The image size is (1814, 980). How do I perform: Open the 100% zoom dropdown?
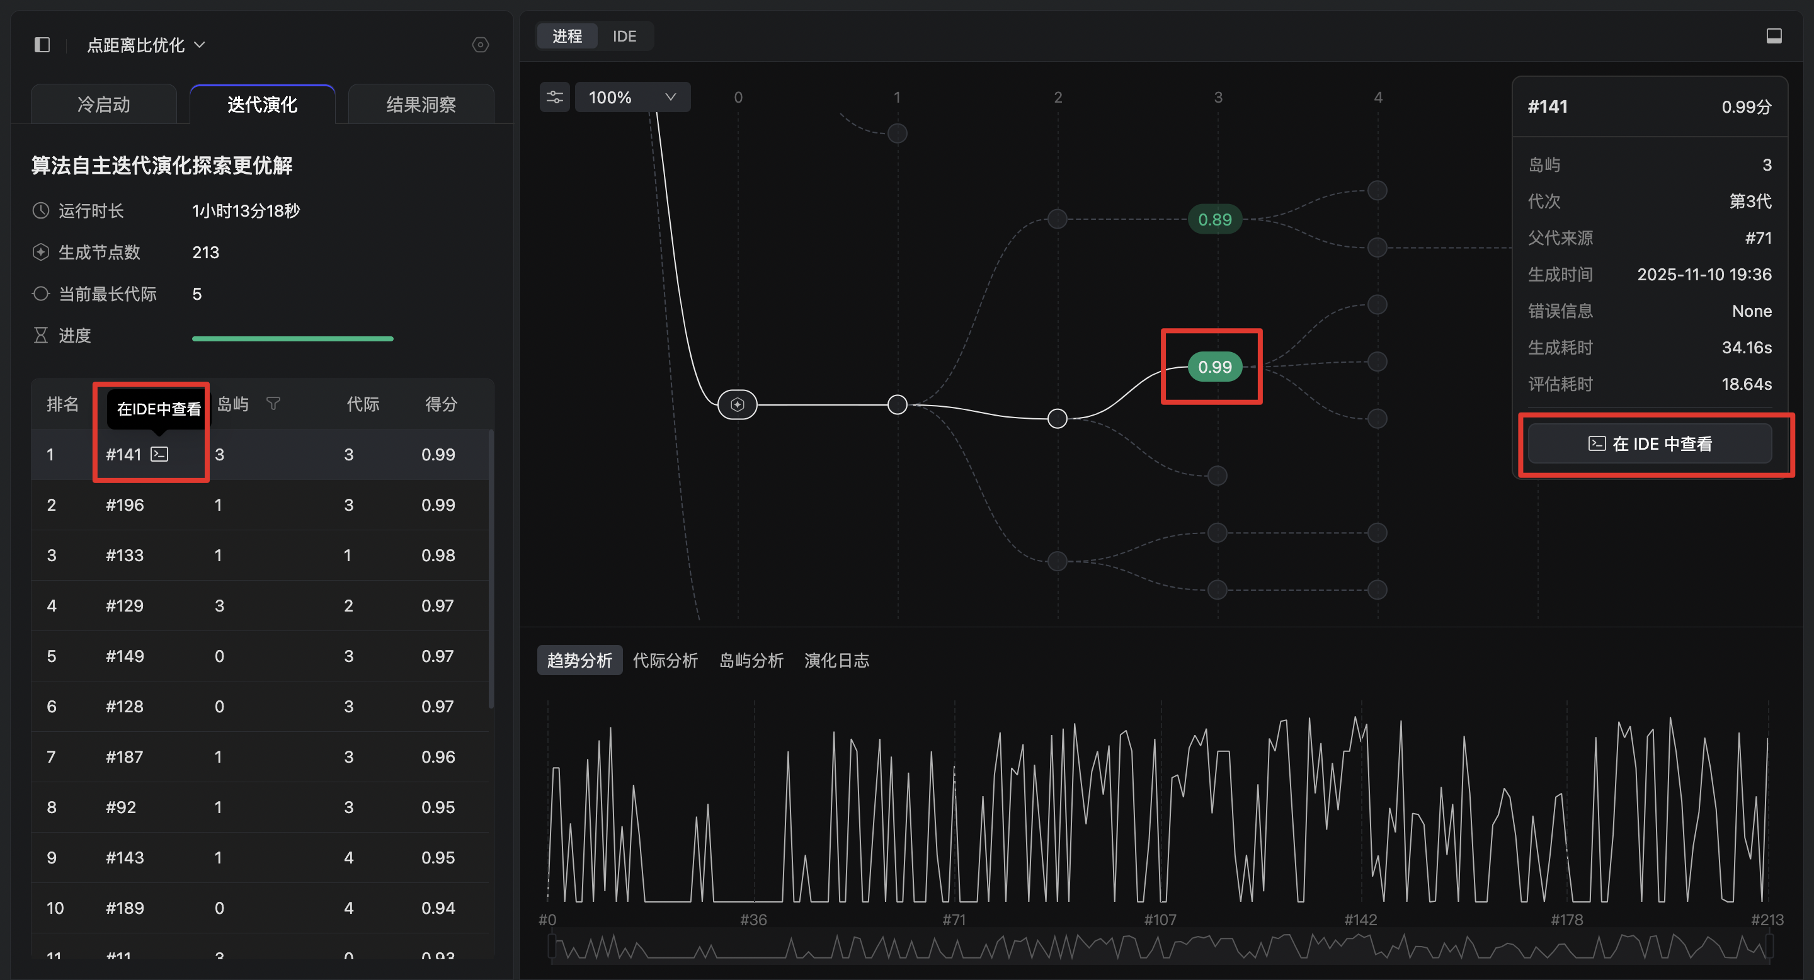tap(632, 97)
